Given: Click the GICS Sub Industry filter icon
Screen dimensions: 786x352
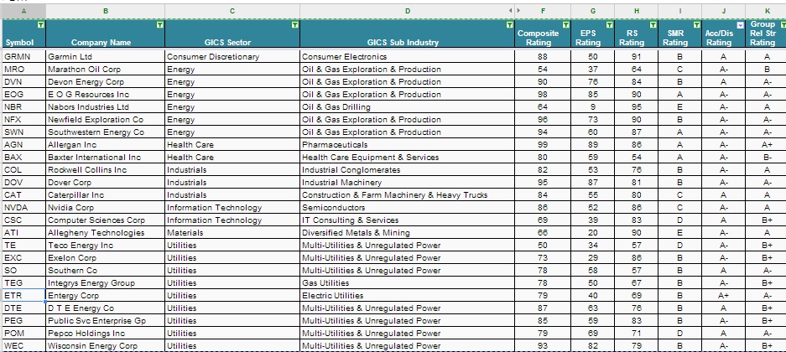Looking at the screenshot, I should click(510, 25).
